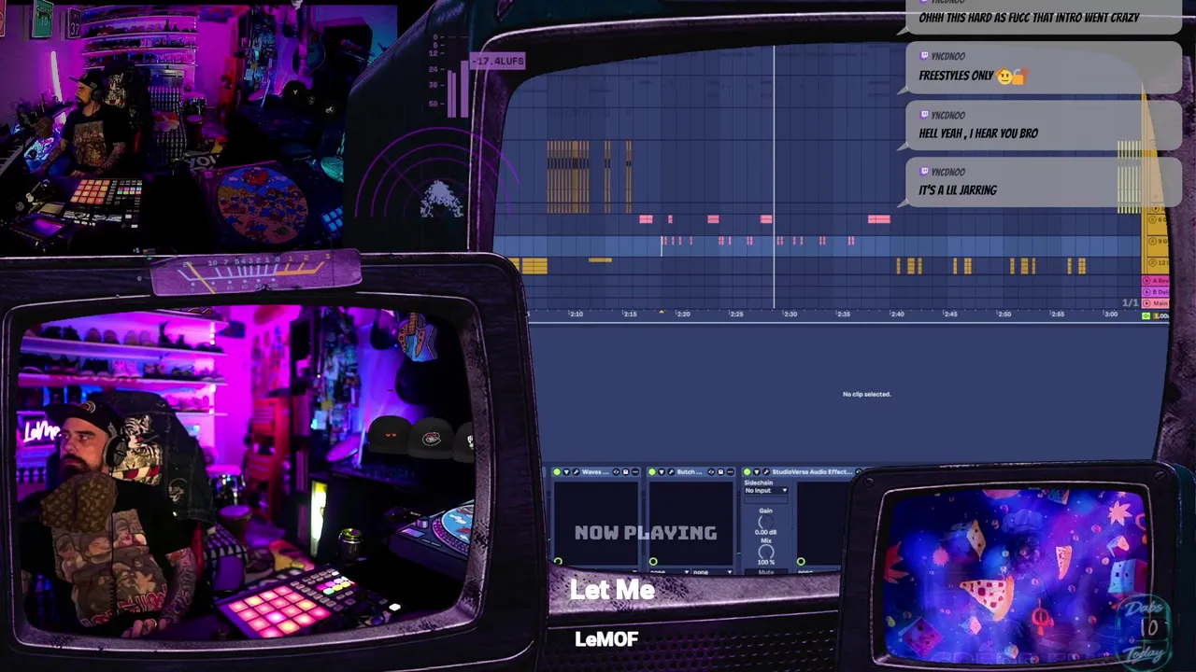
Task: Launch the B Del return track play button
Action: pyautogui.click(x=1146, y=292)
